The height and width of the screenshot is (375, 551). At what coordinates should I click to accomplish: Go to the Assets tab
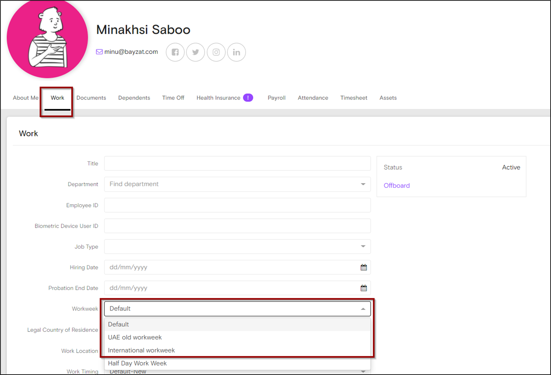[x=388, y=98]
